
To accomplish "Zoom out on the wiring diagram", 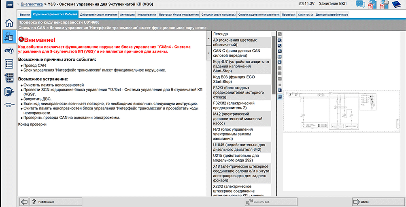I will [280, 46].
